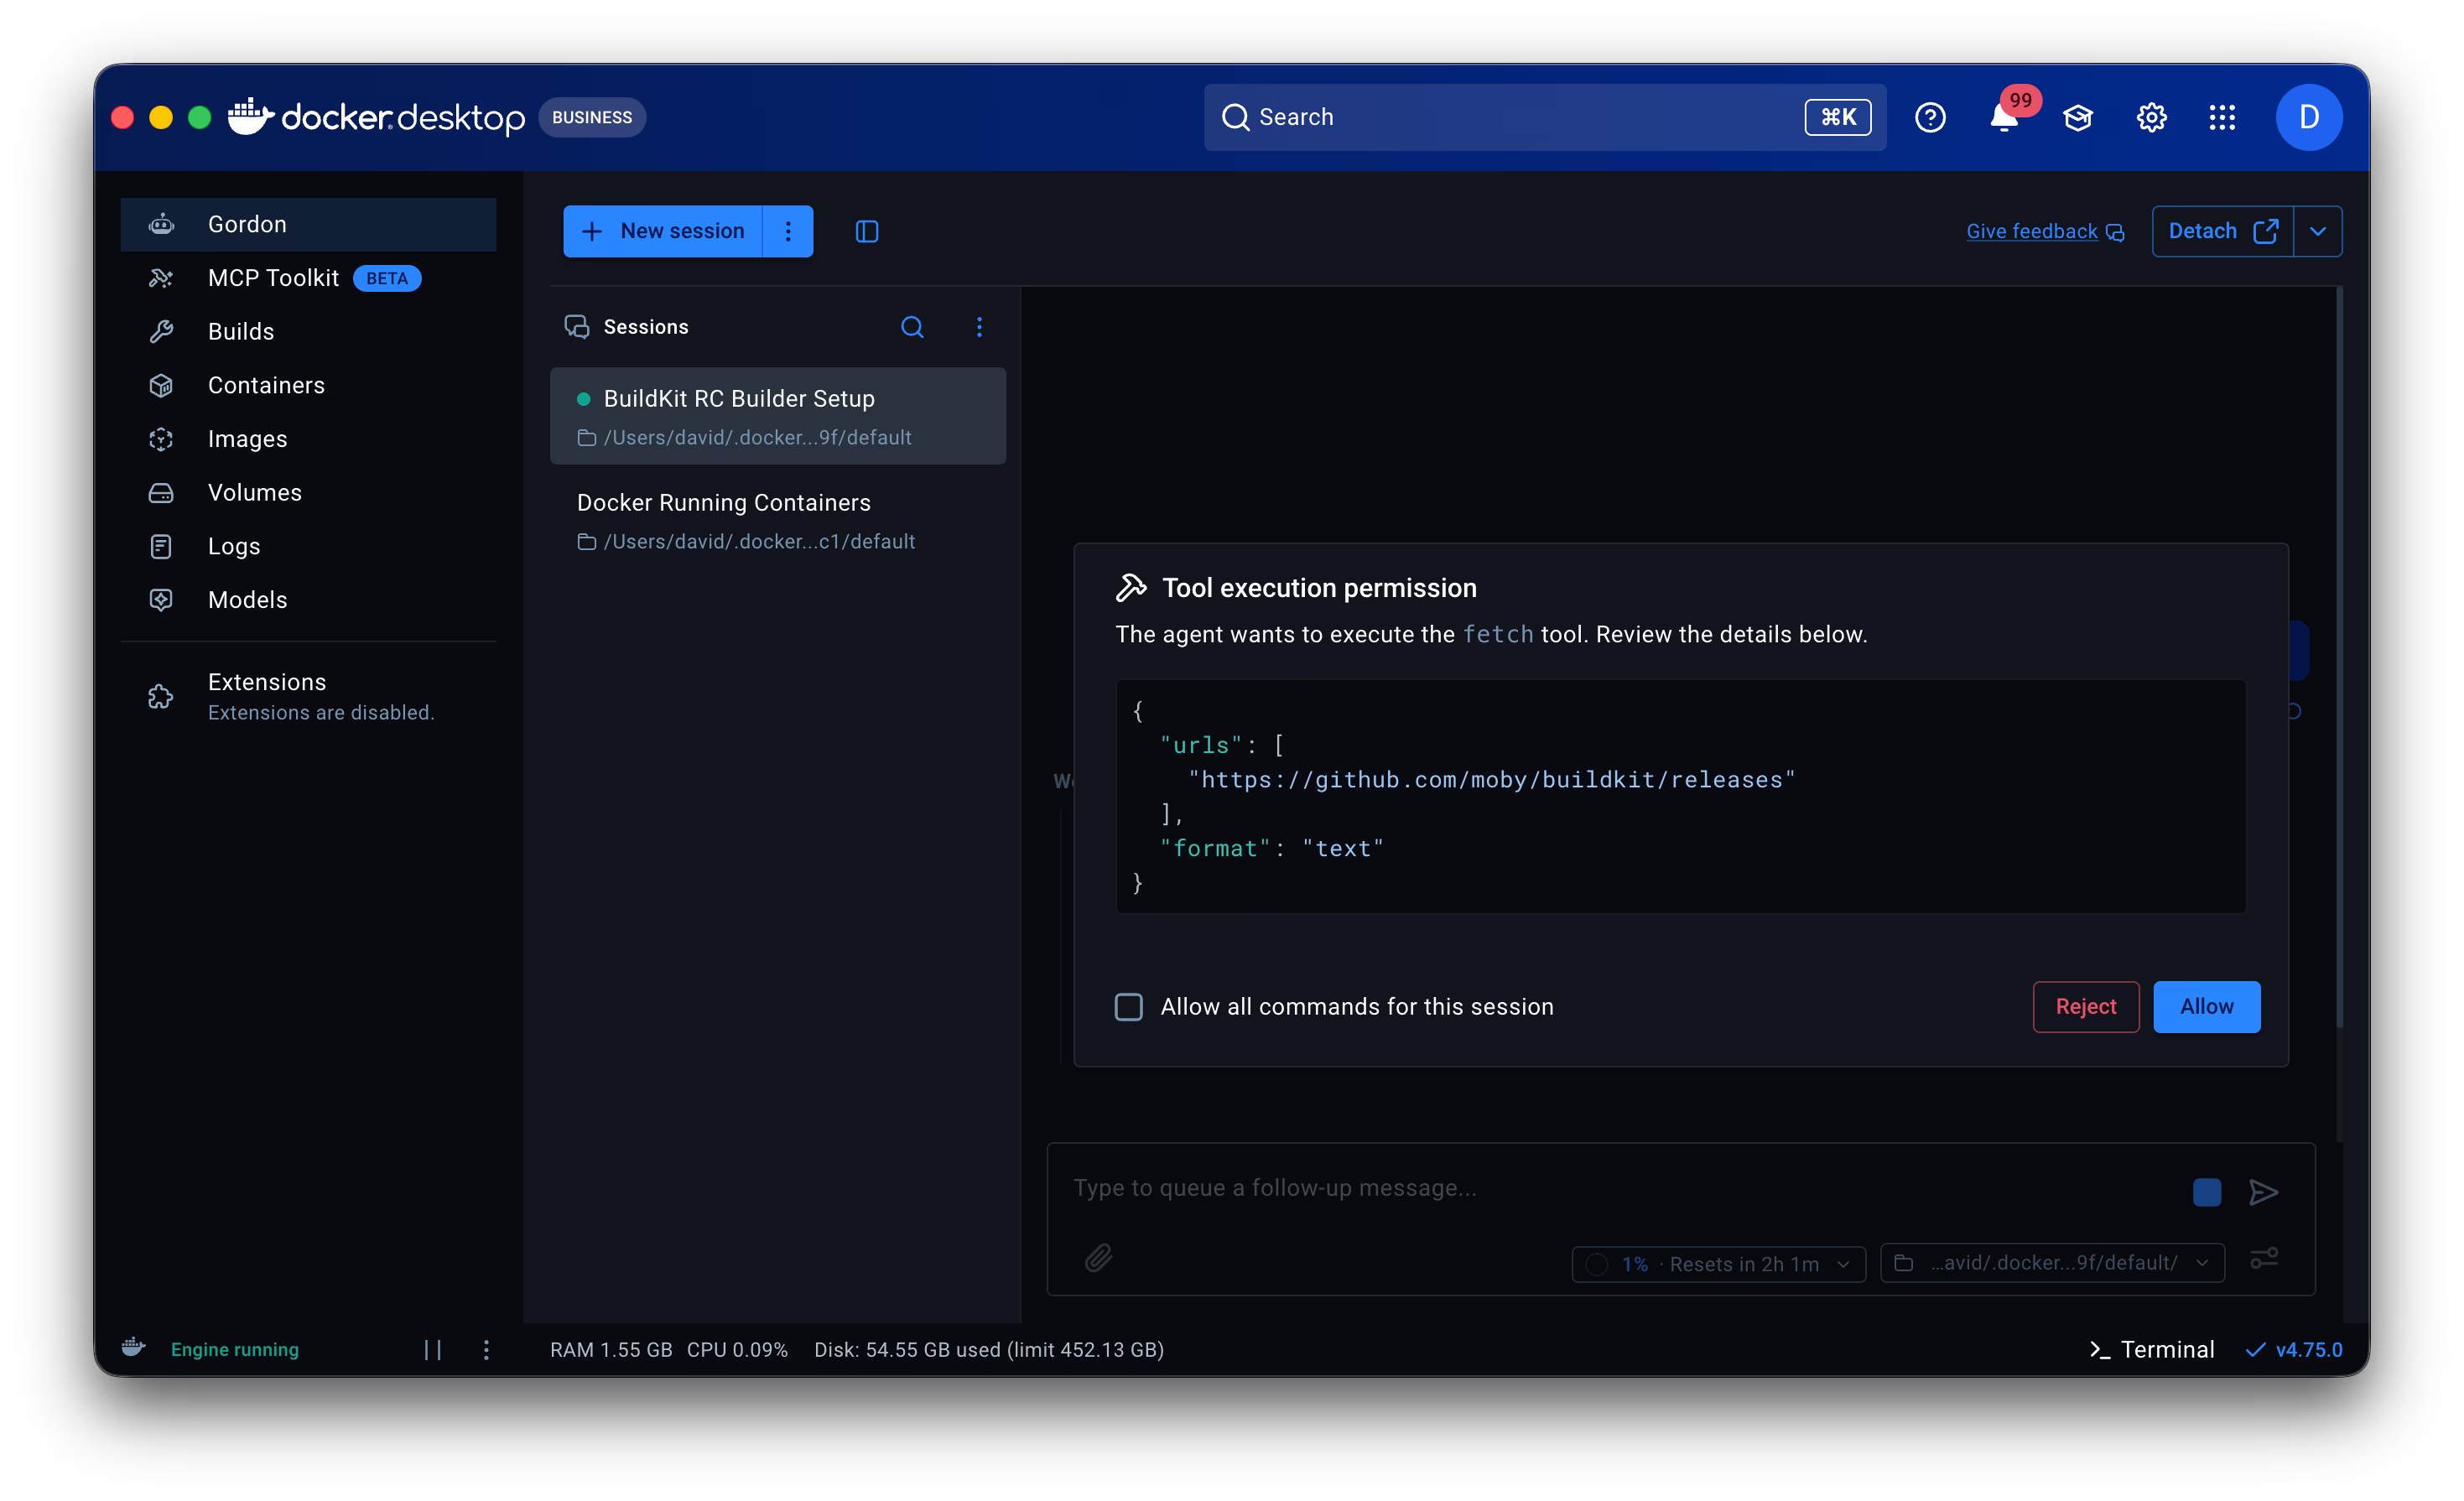
Task: Open Images section
Action: click(308, 439)
